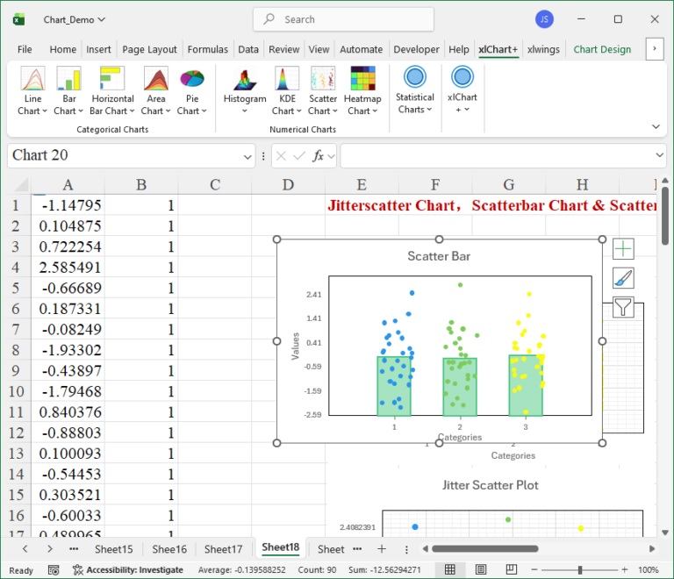674x579 pixels.
Task: Click Accessibility: Investigate in status bar
Action: pos(127,570)
